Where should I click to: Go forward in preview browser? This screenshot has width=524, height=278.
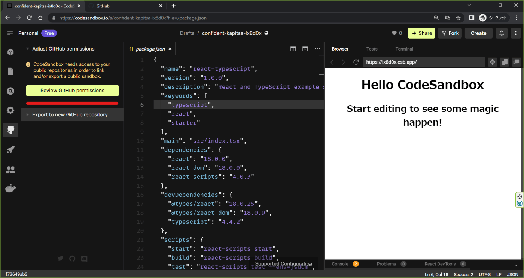click(344, 62)
